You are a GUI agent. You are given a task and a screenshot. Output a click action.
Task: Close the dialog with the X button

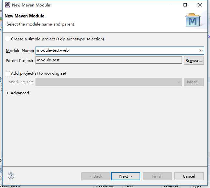click(200, 5)
